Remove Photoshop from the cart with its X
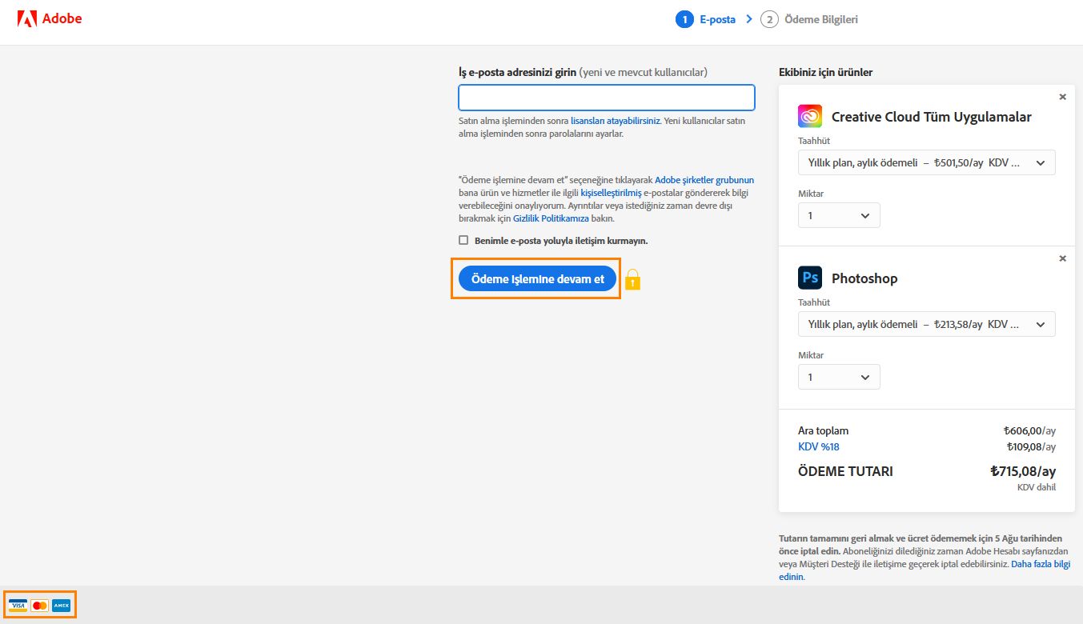Viewport: 1083px width, 624px height. (1062, 258)
